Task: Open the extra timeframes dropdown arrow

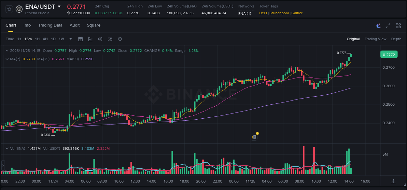Action: pos(70,39)
